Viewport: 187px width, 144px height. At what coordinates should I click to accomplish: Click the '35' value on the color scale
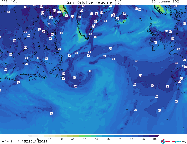(x=73, y=139)
